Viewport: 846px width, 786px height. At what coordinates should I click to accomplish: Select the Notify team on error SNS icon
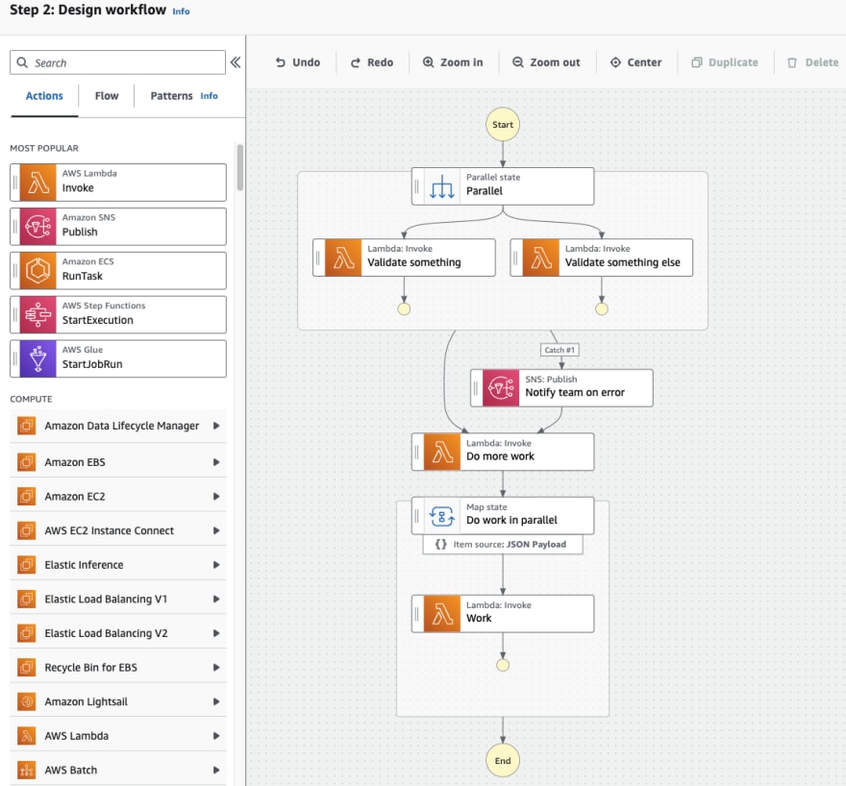coord(501,387)
